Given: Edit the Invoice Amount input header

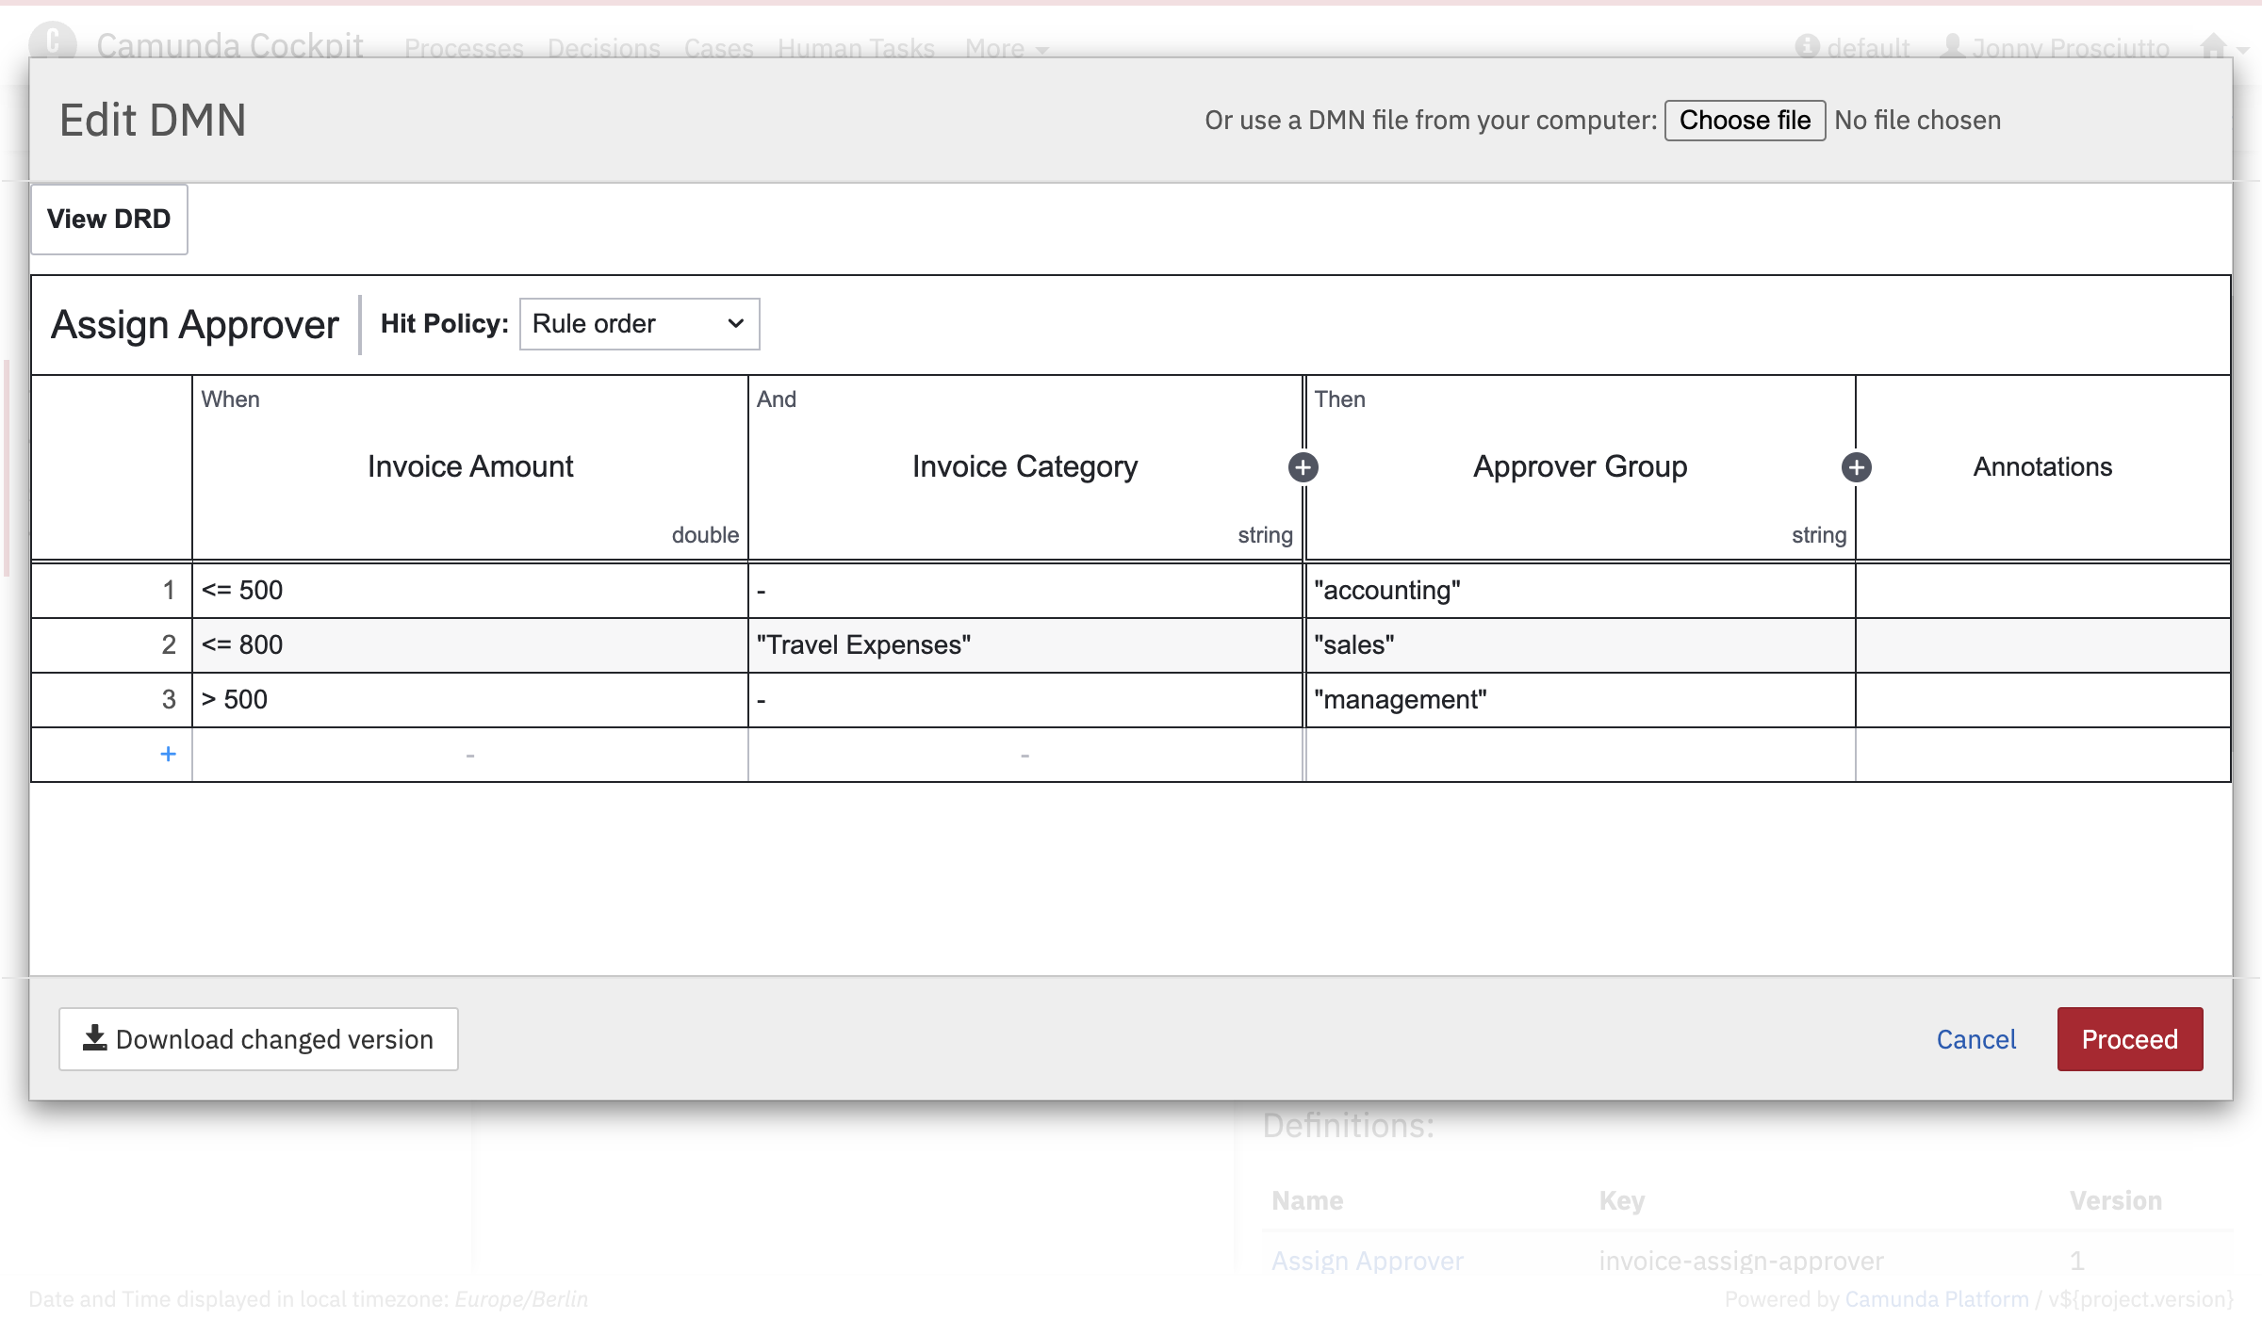Looking at the screenshot, I should point(470,467).
